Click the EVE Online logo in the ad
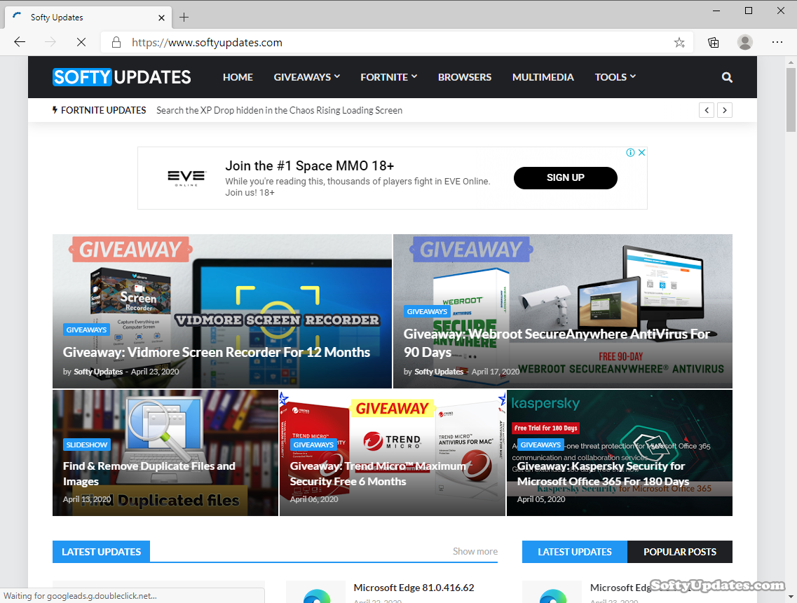Image resolution: width=797 pixels, height=603 pixels. (186, 178)
